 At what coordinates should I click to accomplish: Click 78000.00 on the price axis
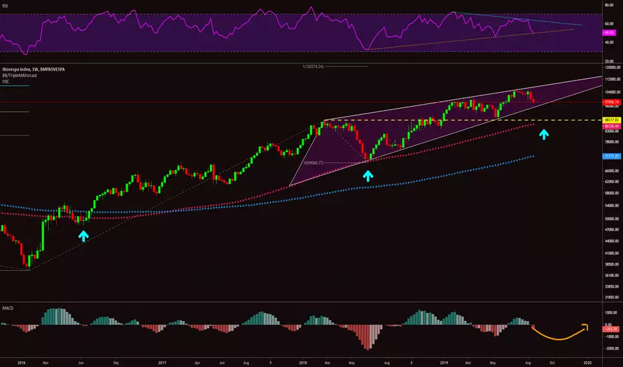[612, 142]
